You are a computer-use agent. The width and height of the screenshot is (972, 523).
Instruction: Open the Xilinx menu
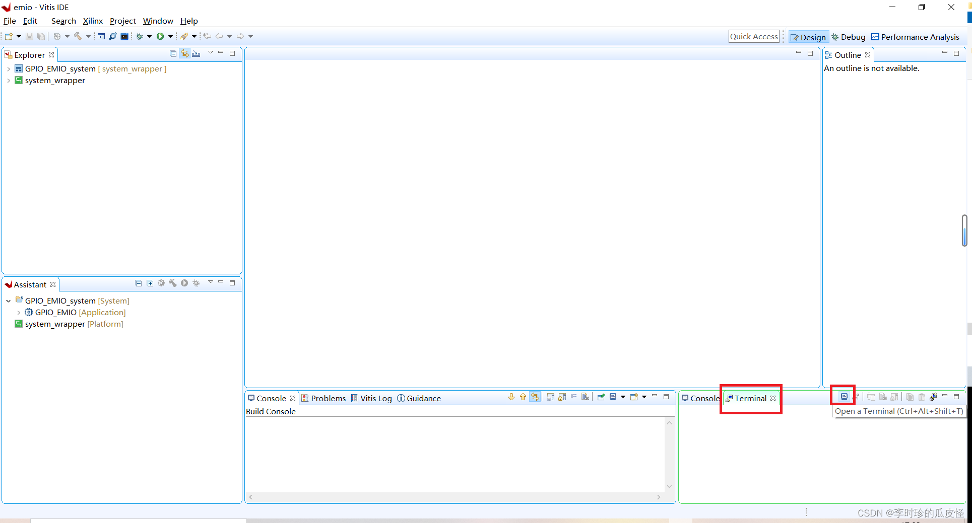coord(93,21)
